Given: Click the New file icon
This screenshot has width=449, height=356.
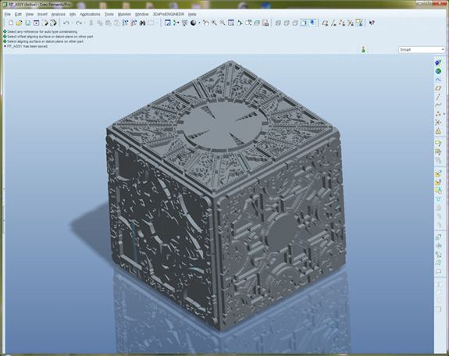Looking at the screenshot, I should pyautogui.click(x=11, y=23).
